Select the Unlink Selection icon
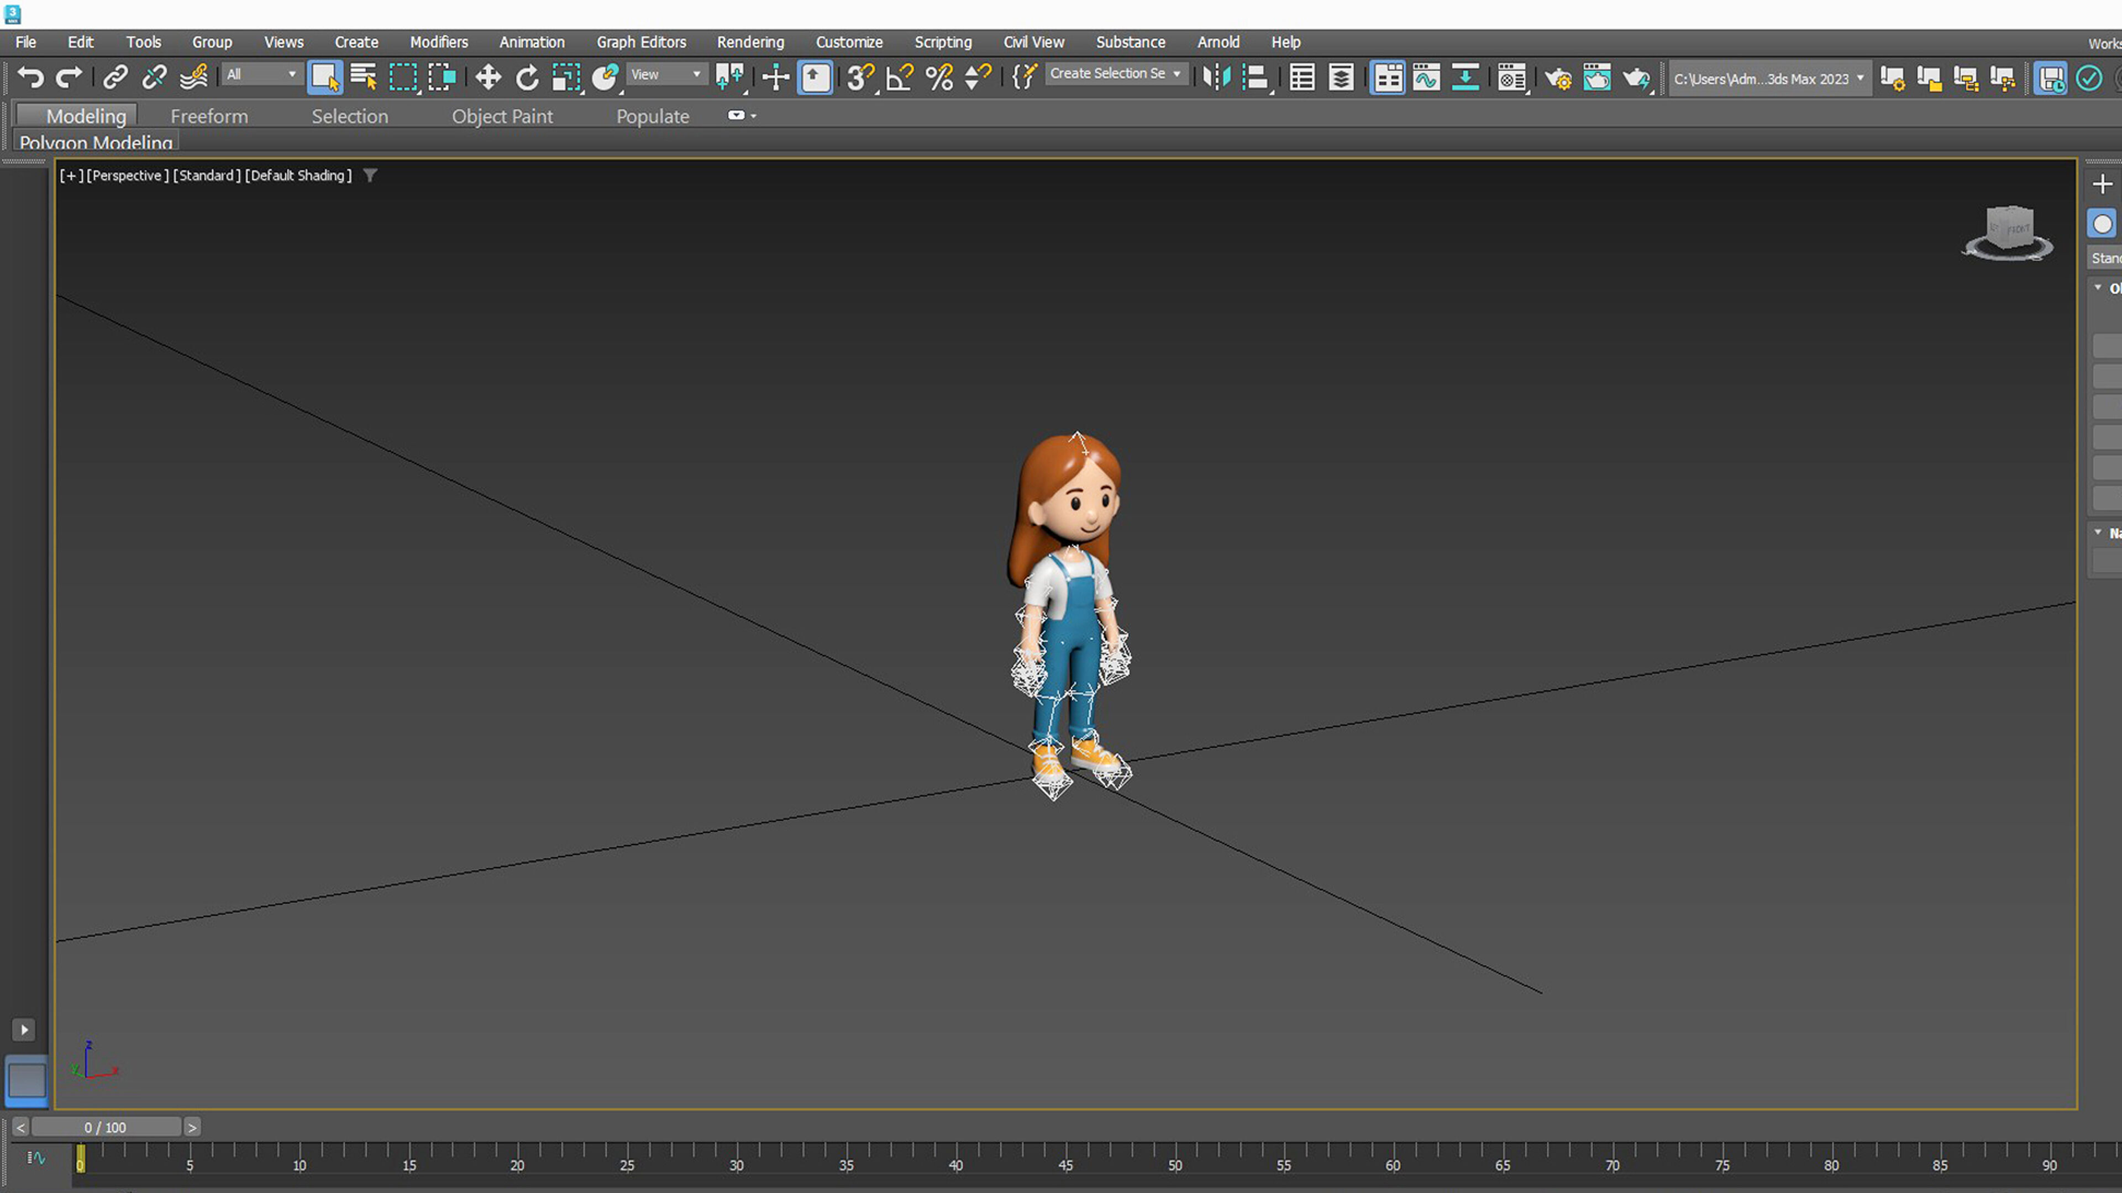This screenshot has width=2122, height=1193. pos(154,77)
